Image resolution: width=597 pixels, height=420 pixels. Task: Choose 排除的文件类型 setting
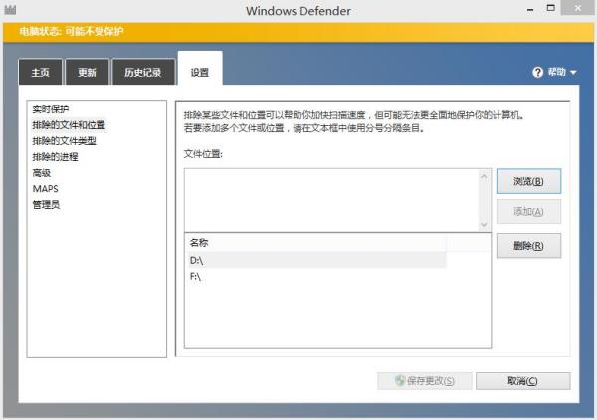(x=64, y=141)
